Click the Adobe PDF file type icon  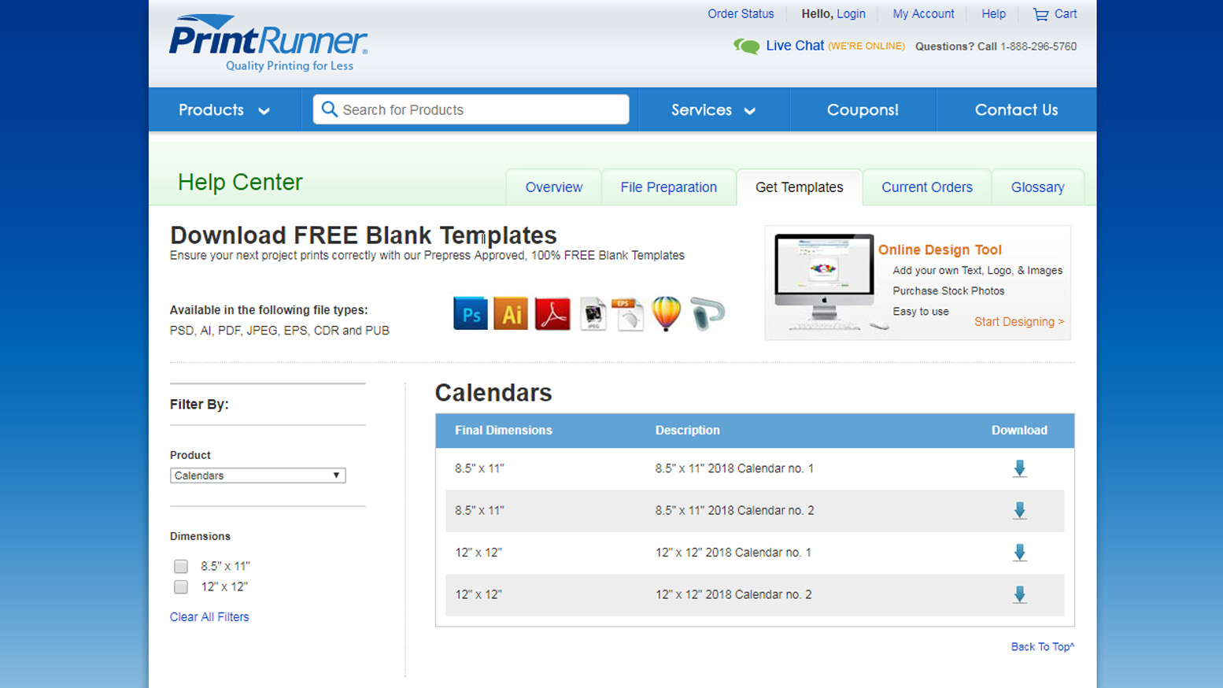[x=552, y=314]
